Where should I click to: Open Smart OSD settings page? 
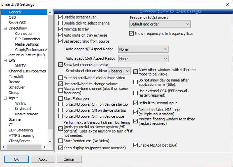(x=17, y=23)
